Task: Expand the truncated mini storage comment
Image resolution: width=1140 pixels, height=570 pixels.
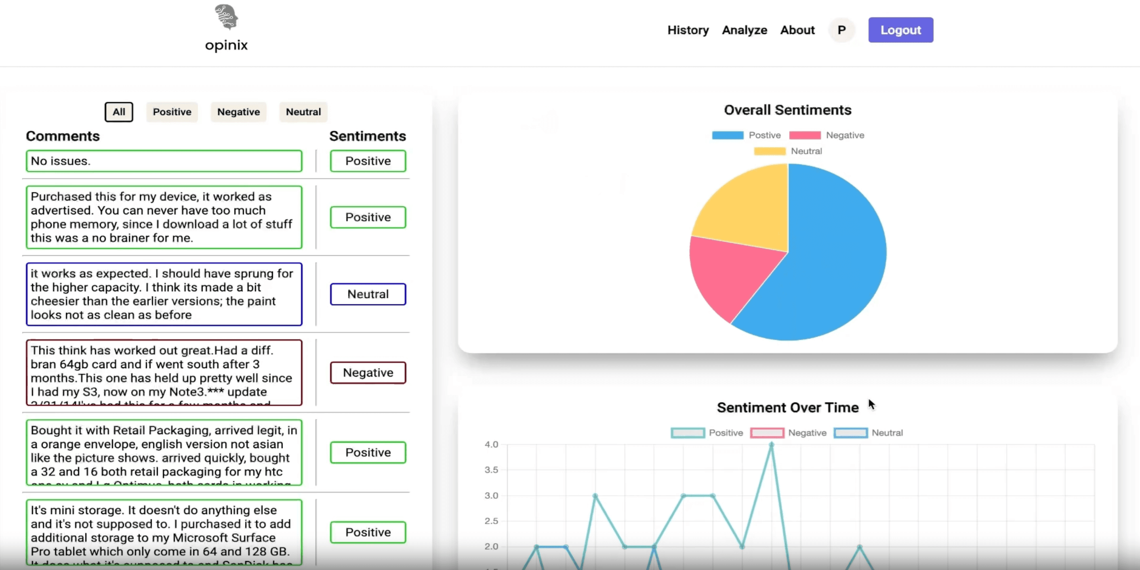Action: coord(163,532)
